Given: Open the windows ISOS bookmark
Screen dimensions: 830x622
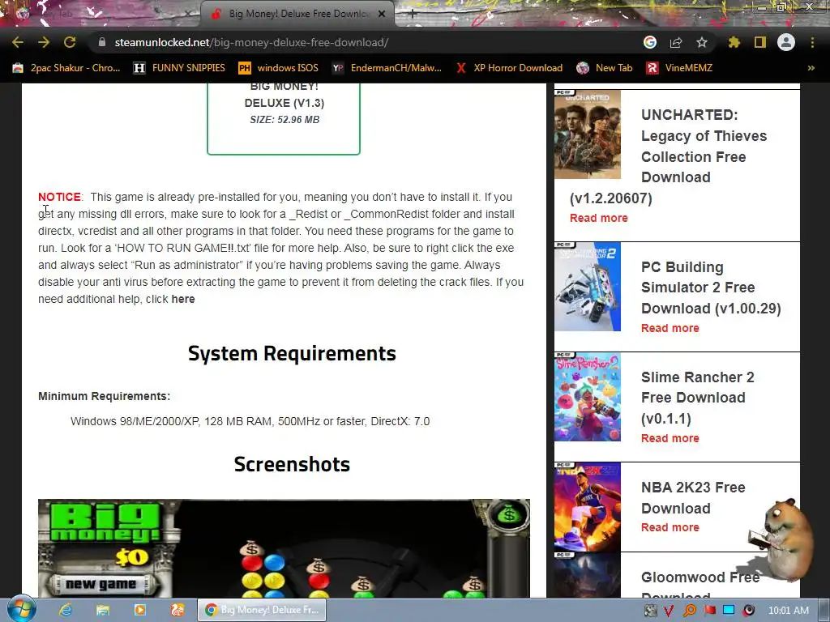Looking at the screenshot, I should pos(279,68).
